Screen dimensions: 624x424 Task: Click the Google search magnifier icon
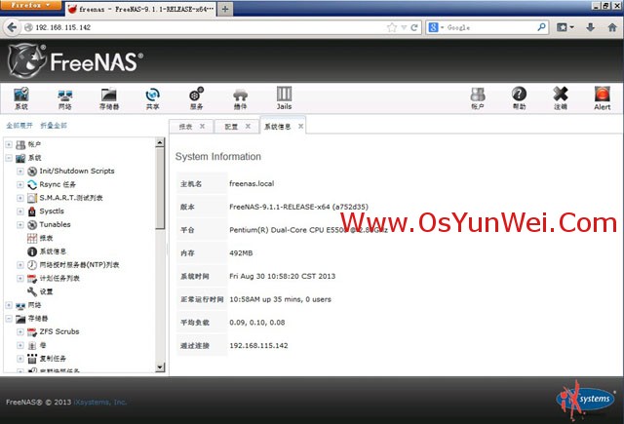[x=541, y=27]
